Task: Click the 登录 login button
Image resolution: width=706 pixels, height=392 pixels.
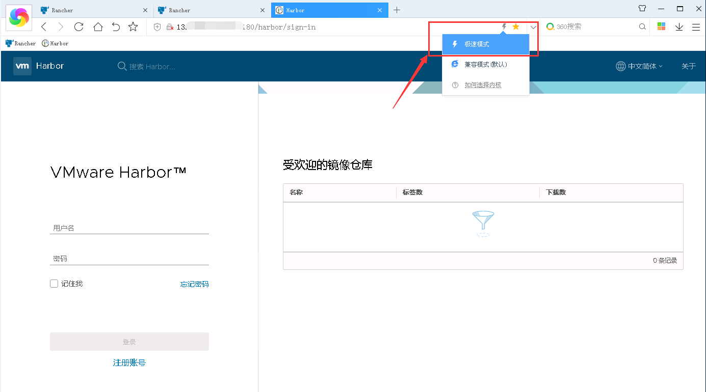Action: 129,342
